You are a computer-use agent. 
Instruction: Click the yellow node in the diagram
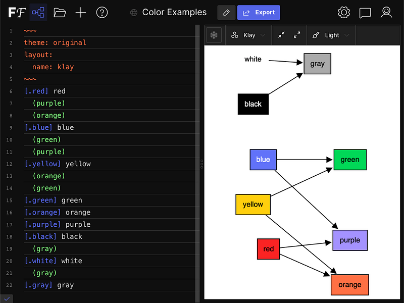tap(252, 205)
